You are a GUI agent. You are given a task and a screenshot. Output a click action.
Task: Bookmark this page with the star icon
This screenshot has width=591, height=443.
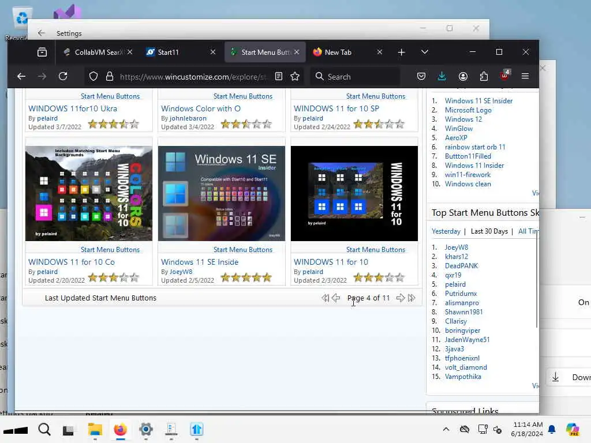coord(295,77)
